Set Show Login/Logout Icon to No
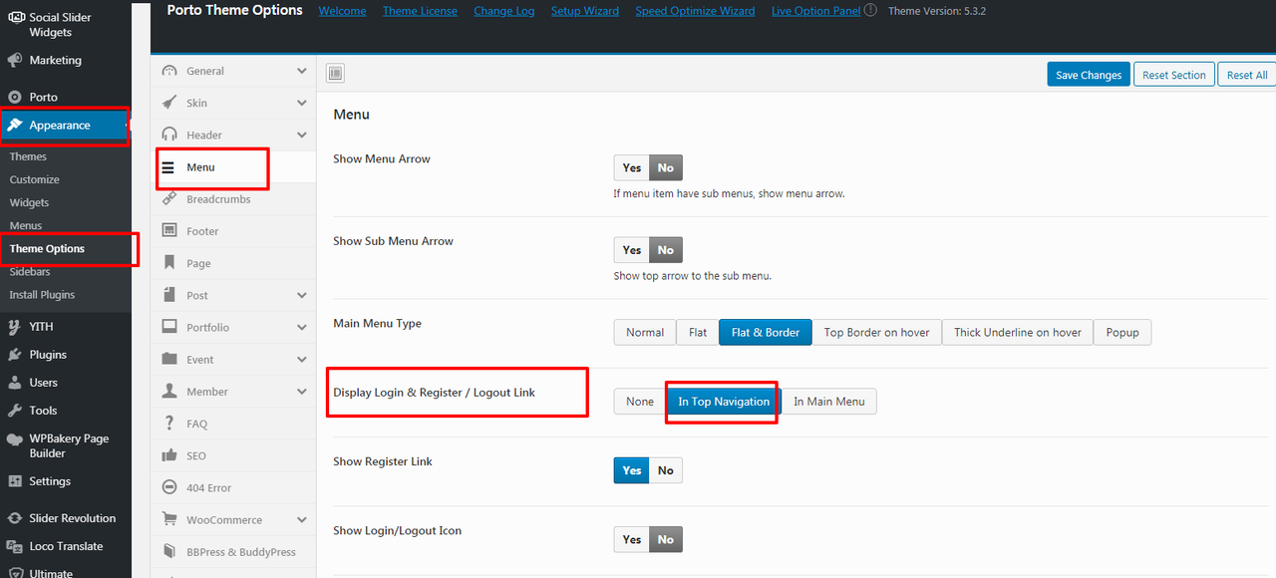 666,539
